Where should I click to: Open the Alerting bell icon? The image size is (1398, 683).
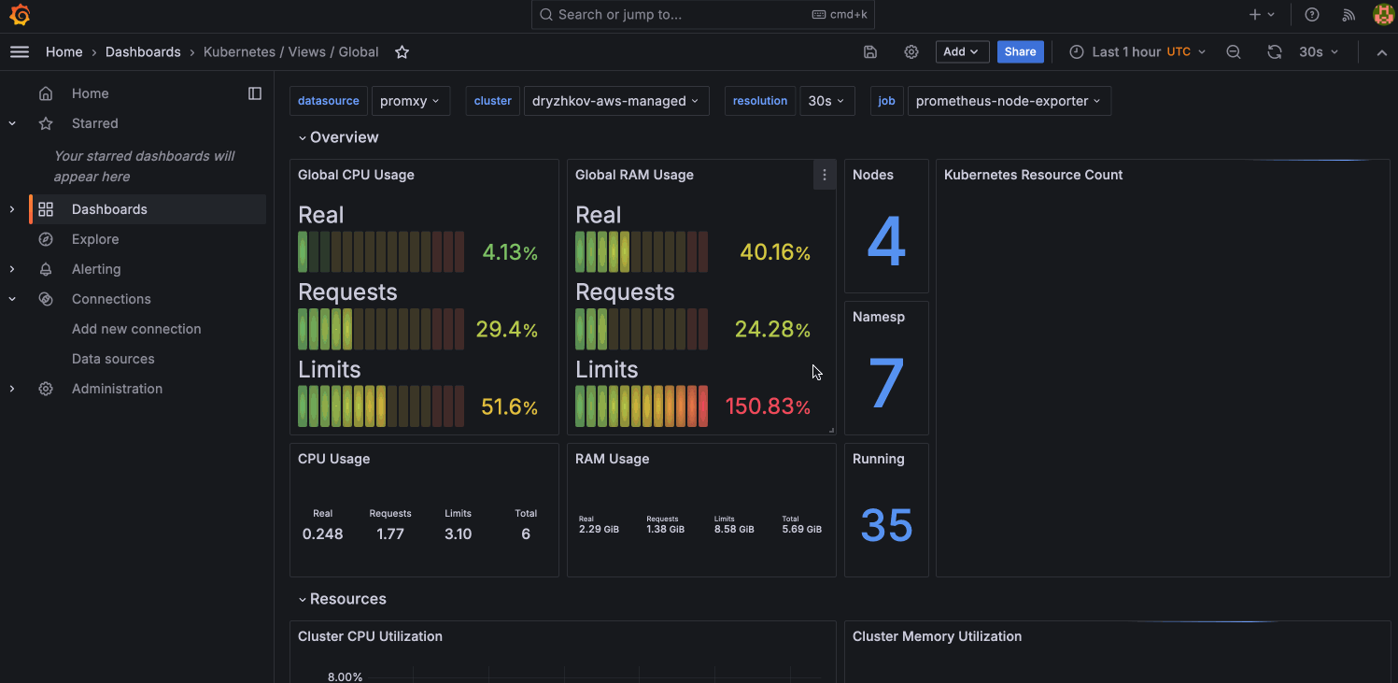(x=45, y=269)
